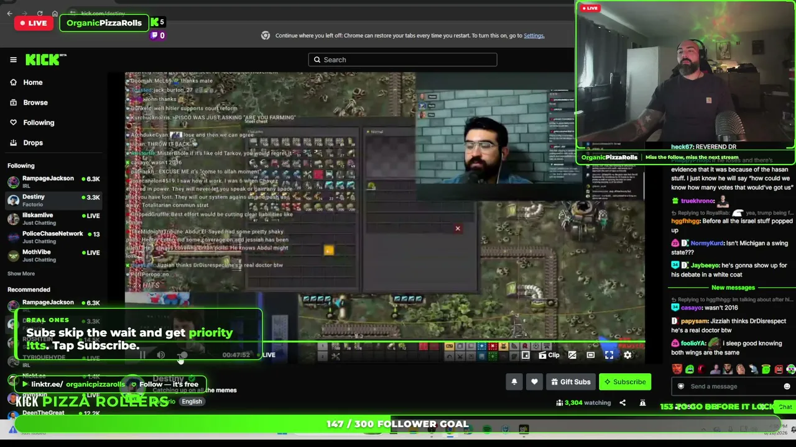Click NormyKurd username in chat
796x447 pixels.
point(706,243)
